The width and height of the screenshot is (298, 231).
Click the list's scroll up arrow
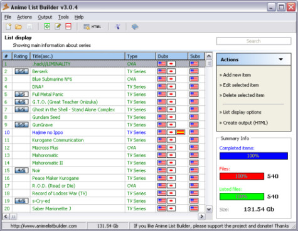pyautogui.click(x=209, y=56)
